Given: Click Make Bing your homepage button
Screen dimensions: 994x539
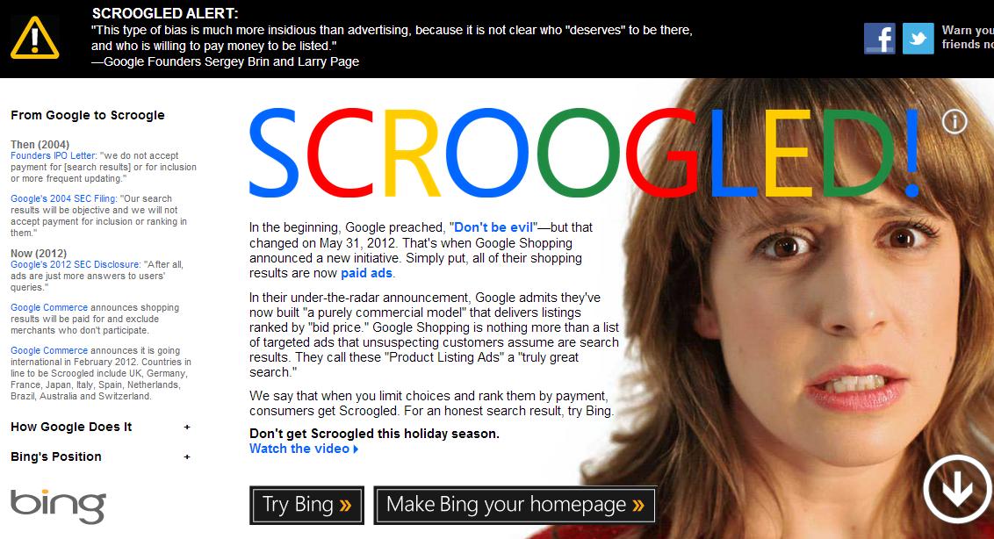Looking at the screenshot, I should tap(515, 506).
